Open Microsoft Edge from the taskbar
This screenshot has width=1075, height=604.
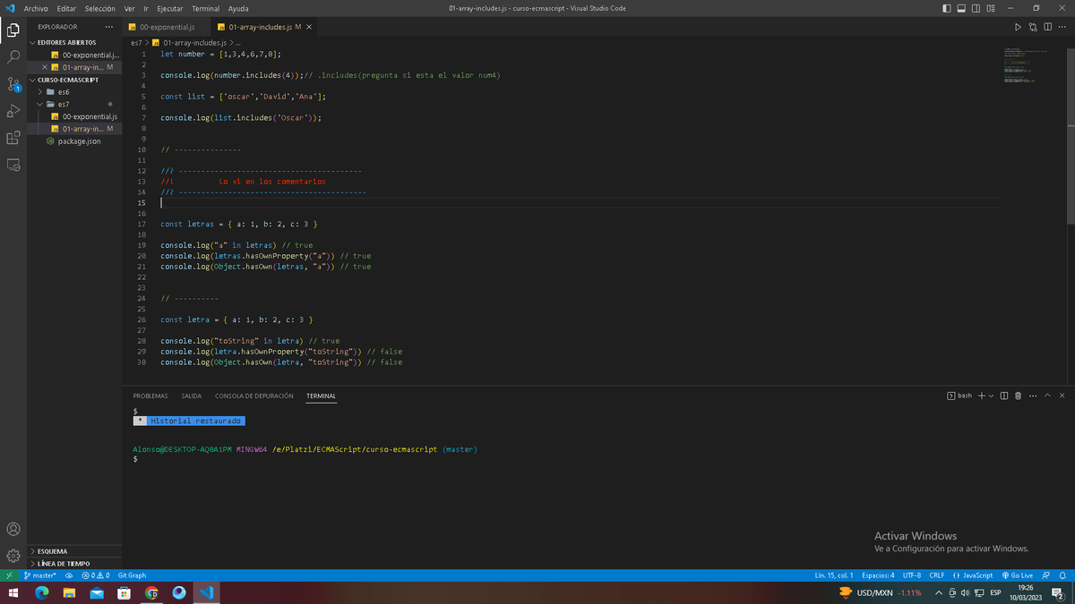(41, 593)
